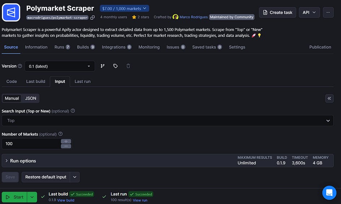Click the '100 result(s)' text
341x204 pixels.
(121, 200)
